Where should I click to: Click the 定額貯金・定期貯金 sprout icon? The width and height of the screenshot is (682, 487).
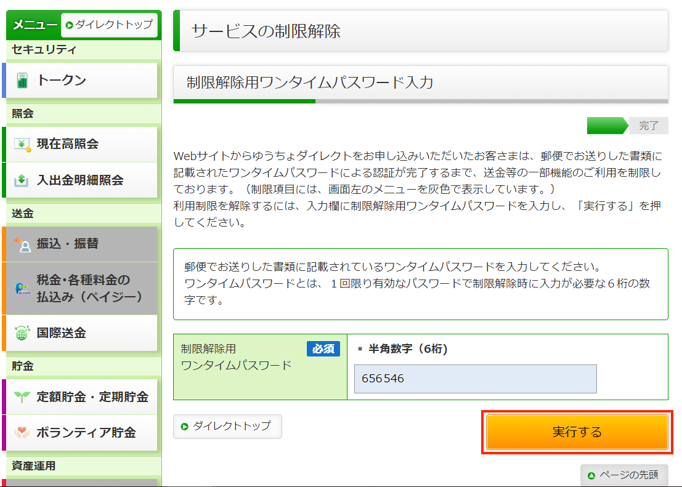21,397
